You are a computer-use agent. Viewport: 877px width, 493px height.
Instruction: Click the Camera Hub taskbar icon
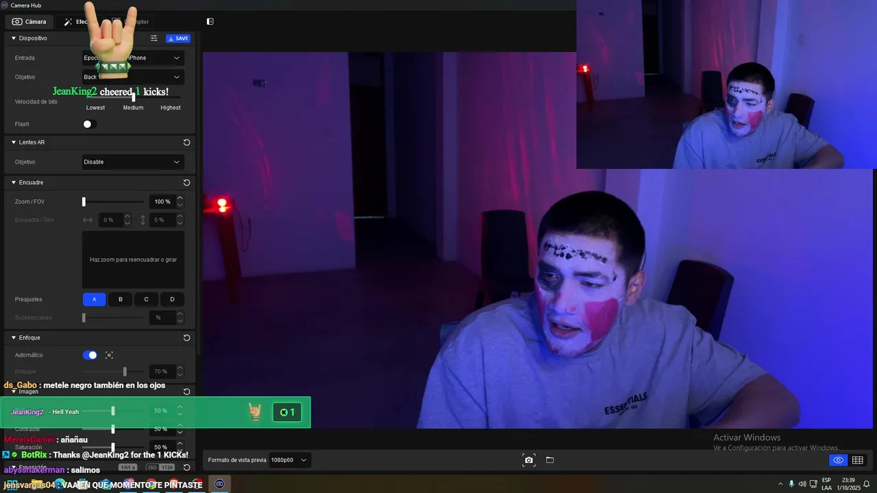pos(219,484)
